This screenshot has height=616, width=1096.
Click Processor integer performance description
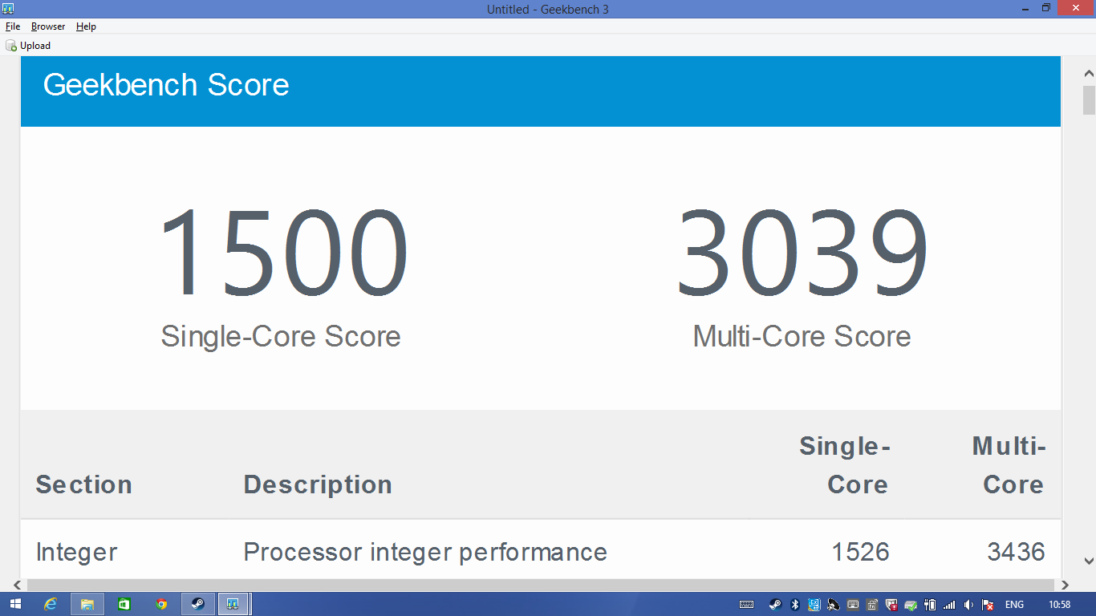coord(425,552)
